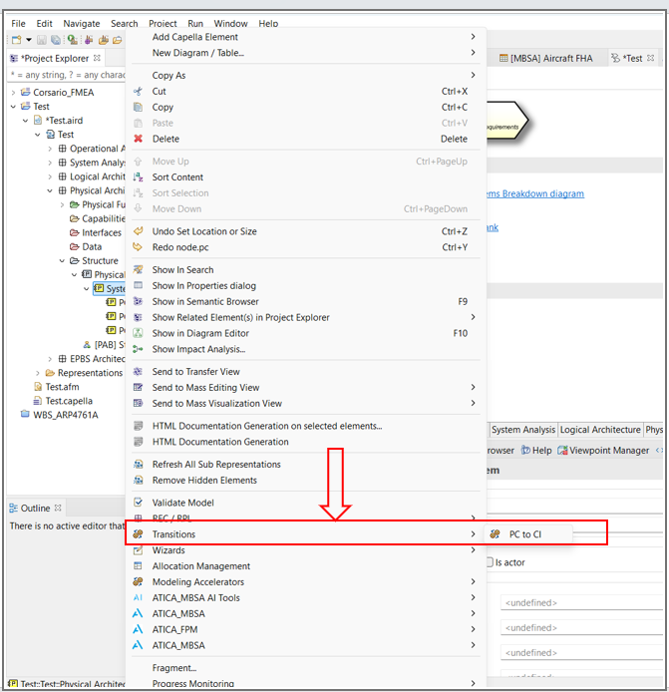This screenshot has width=669, height=692.
Task: Click the Copy pages icon
Action: 139,108
